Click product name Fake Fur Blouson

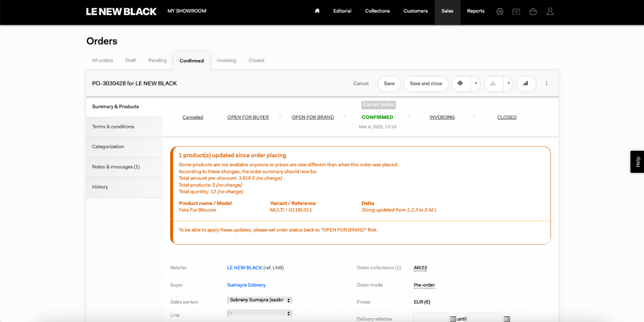[x=197, y=210]
